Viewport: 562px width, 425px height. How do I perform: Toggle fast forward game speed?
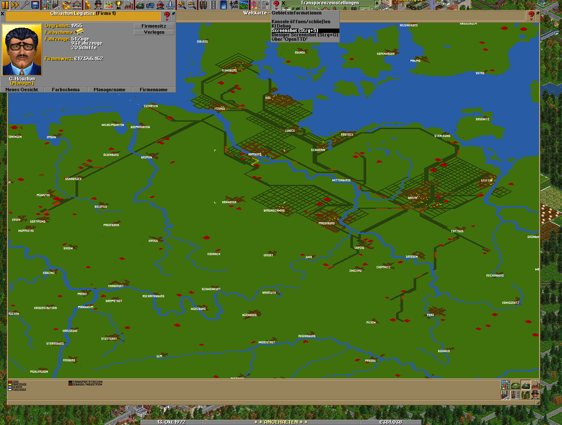15,5
